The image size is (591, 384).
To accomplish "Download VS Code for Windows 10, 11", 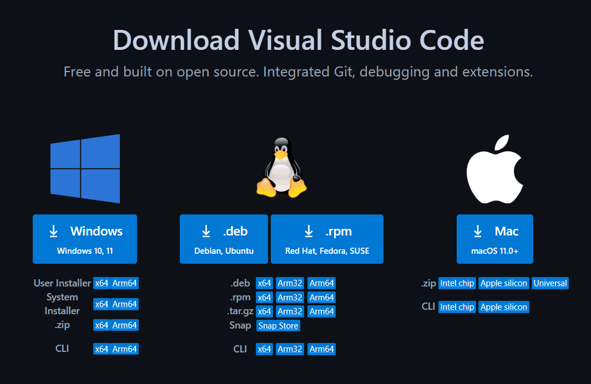I will [x=85, y=239].
